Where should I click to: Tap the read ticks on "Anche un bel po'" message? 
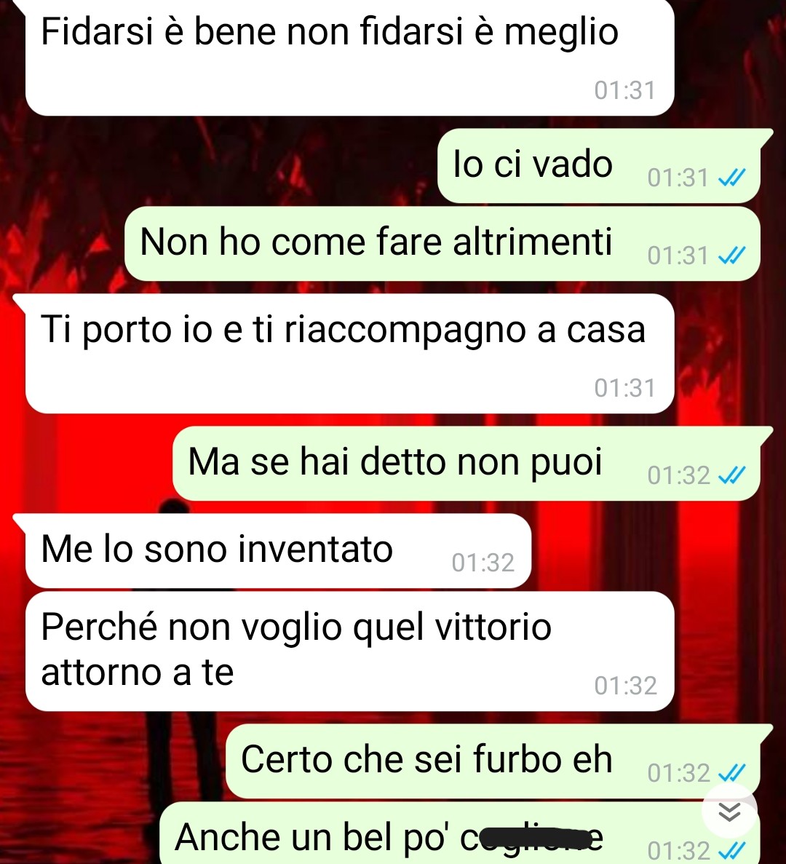[732, 850]
